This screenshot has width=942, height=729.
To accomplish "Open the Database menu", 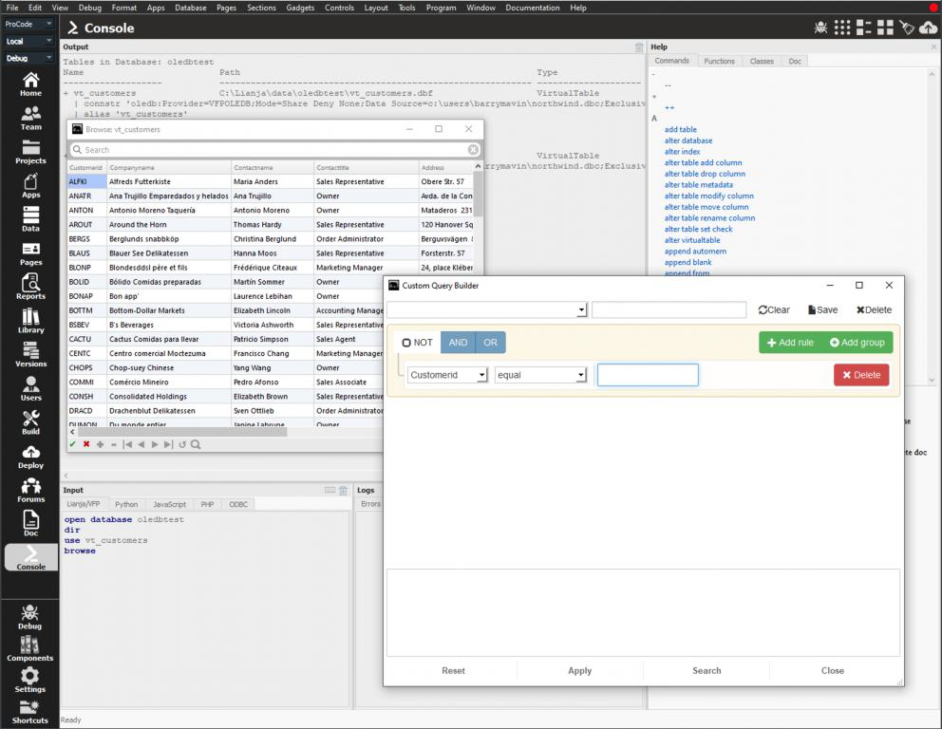I will (x=190, y=8).
